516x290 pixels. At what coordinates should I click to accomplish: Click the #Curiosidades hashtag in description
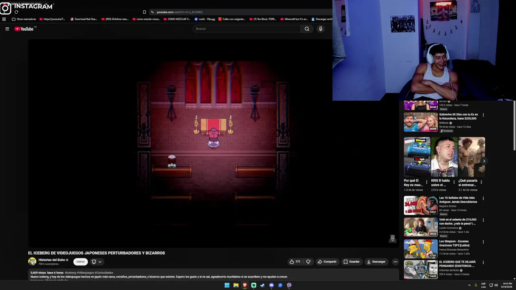(104, 273)
